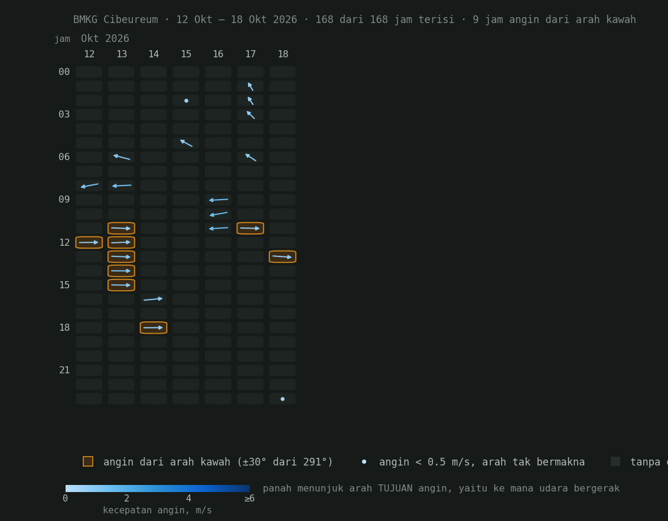This screenshot has height=521, width=668.
Task: Select the legend text "angin < 0.5 m/s, arah tak bermakna"
Action: [482, 462]
